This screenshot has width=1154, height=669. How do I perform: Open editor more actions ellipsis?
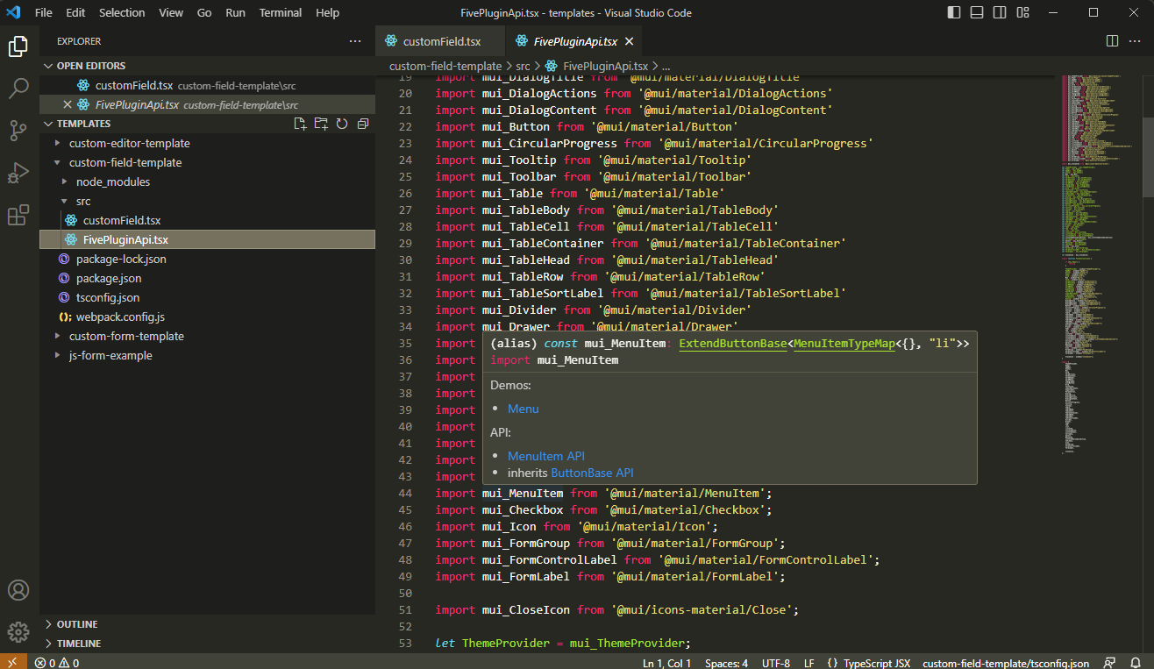[x=1136, y=41]
